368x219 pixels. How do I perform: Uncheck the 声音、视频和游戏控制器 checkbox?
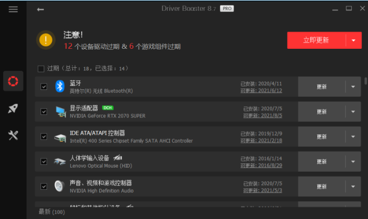(44, 186)
